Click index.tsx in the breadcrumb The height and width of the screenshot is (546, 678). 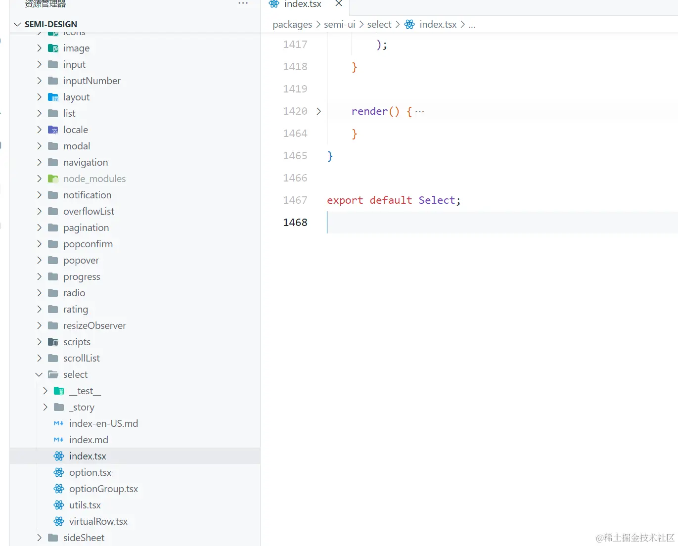click(438, 24)
